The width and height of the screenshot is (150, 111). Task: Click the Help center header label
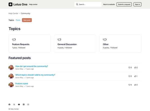[33, 4]
